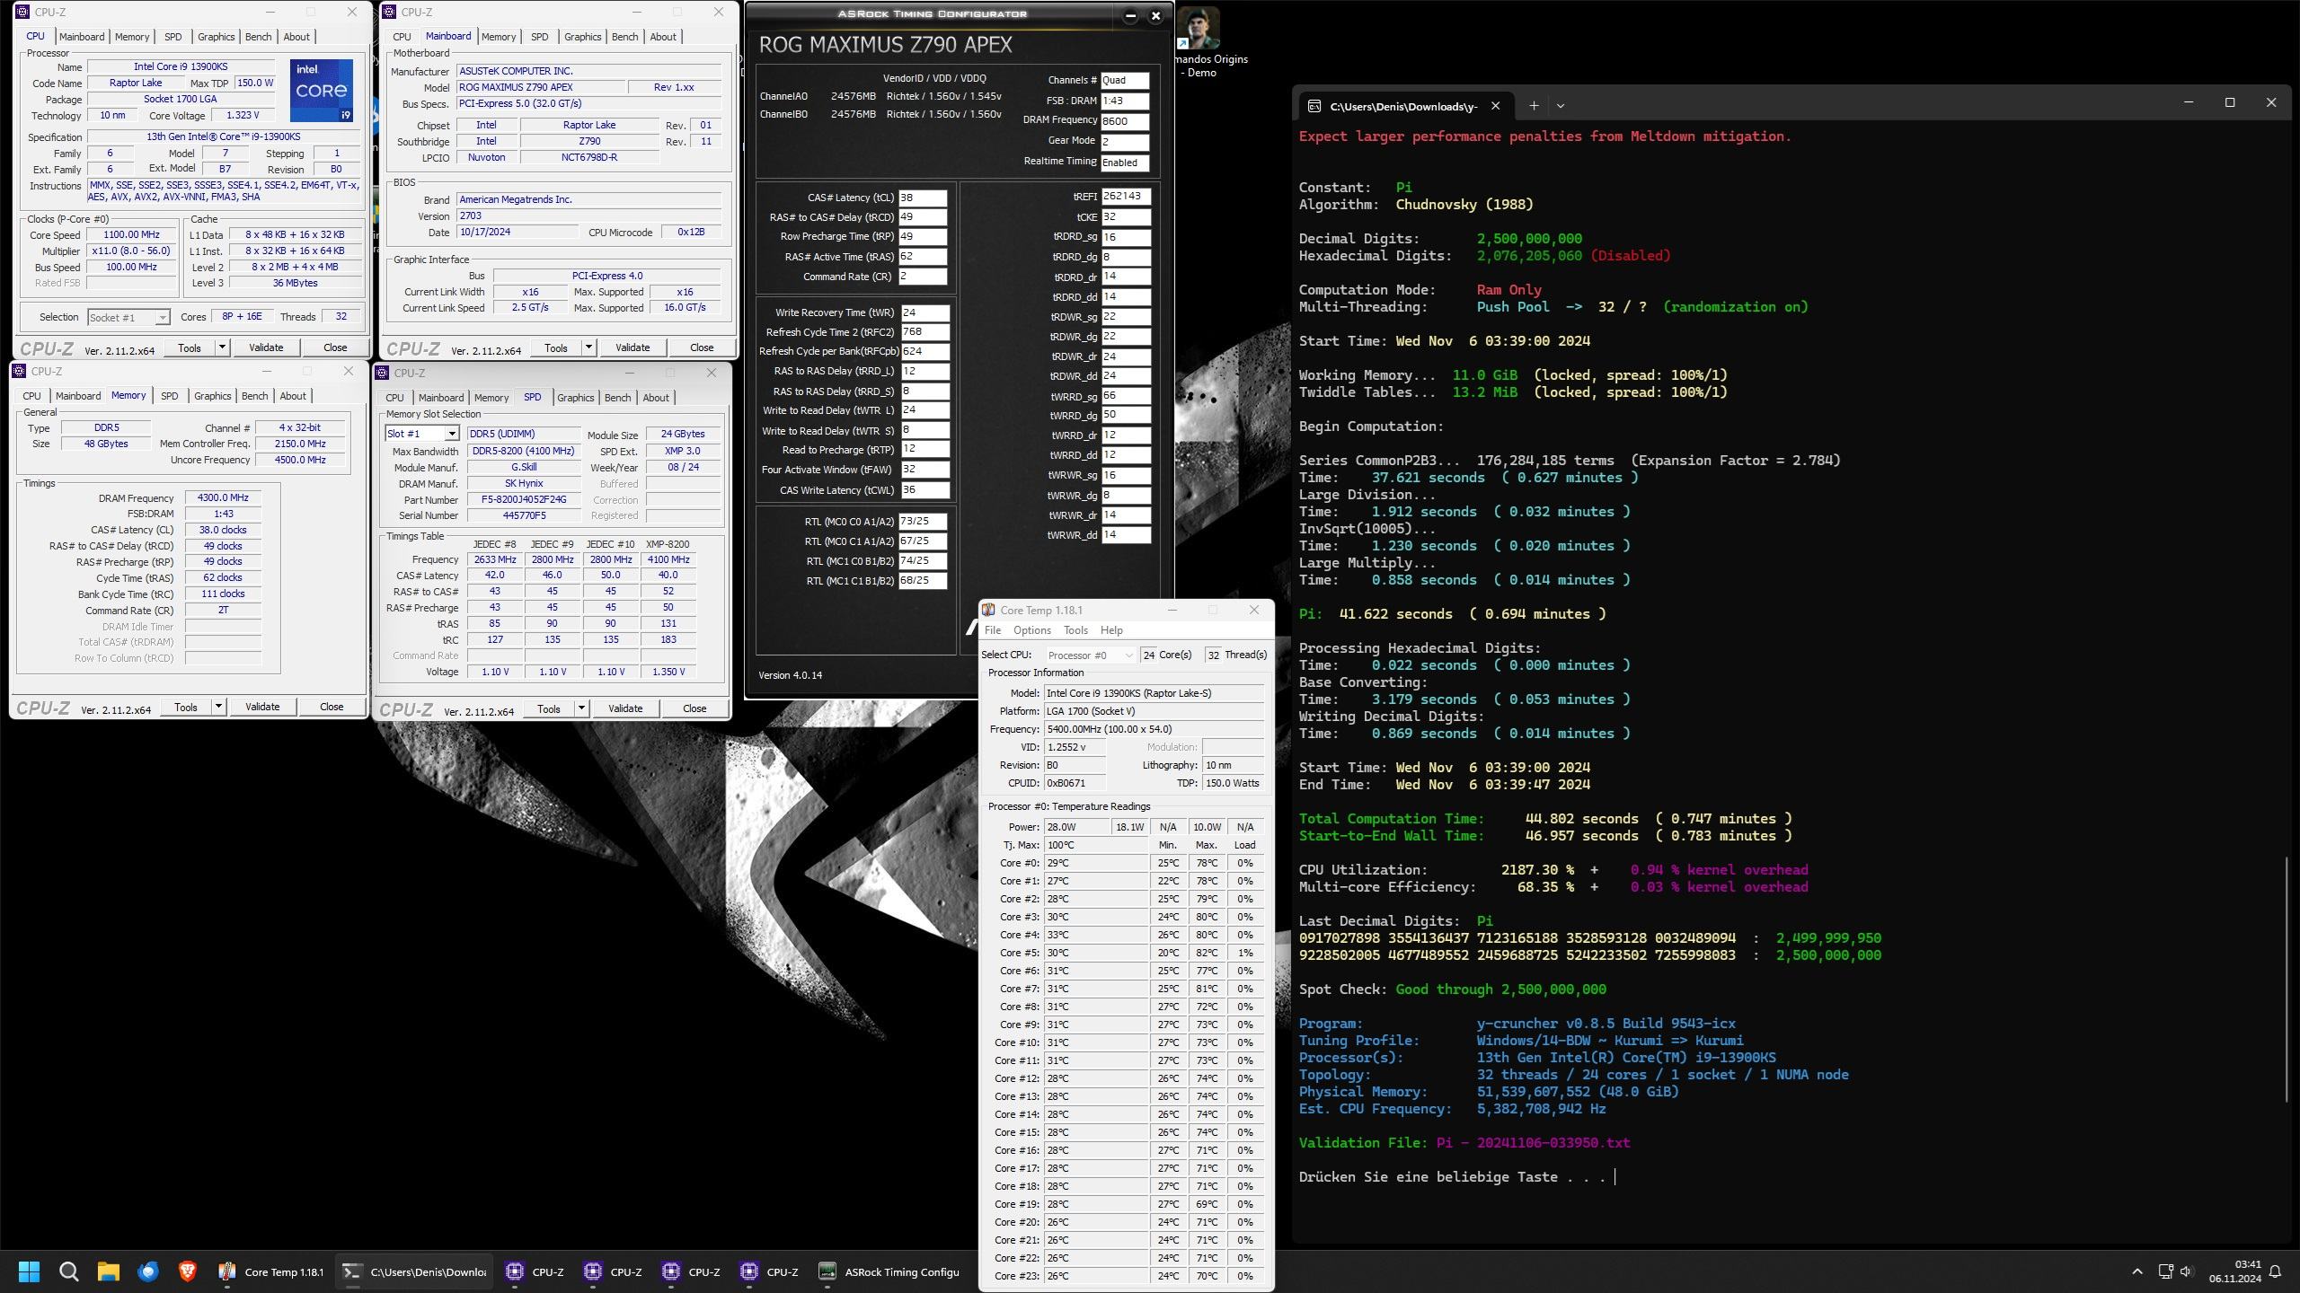Click 'XMP-8200' column header in SPD timings table
This screenshot has width=2300, height=1293.
[x=668, y=544]
